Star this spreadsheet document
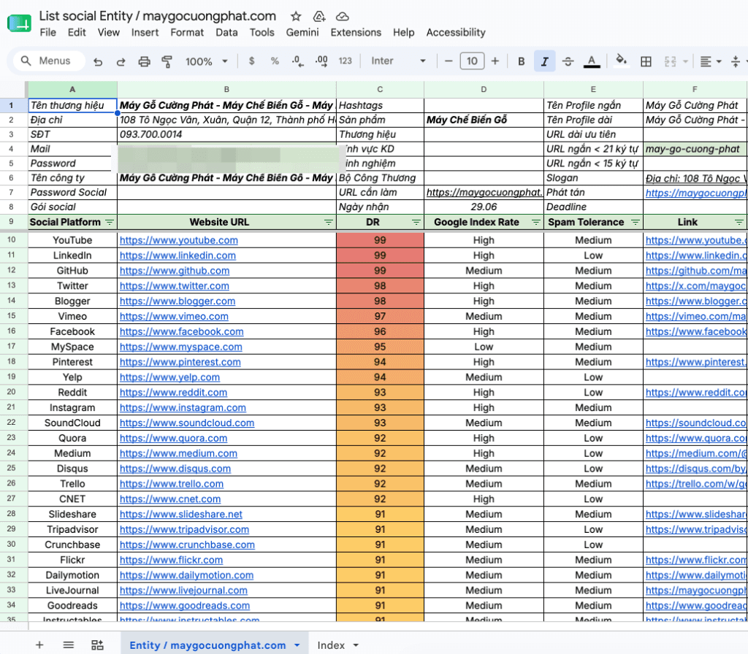Image resolution: width=748 pixels, height=654 pixels. pyautogui.click(x=296, y=16)
